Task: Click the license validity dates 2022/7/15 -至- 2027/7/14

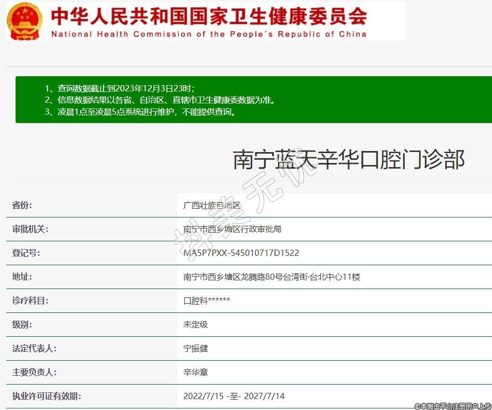Action: point(234,396)
